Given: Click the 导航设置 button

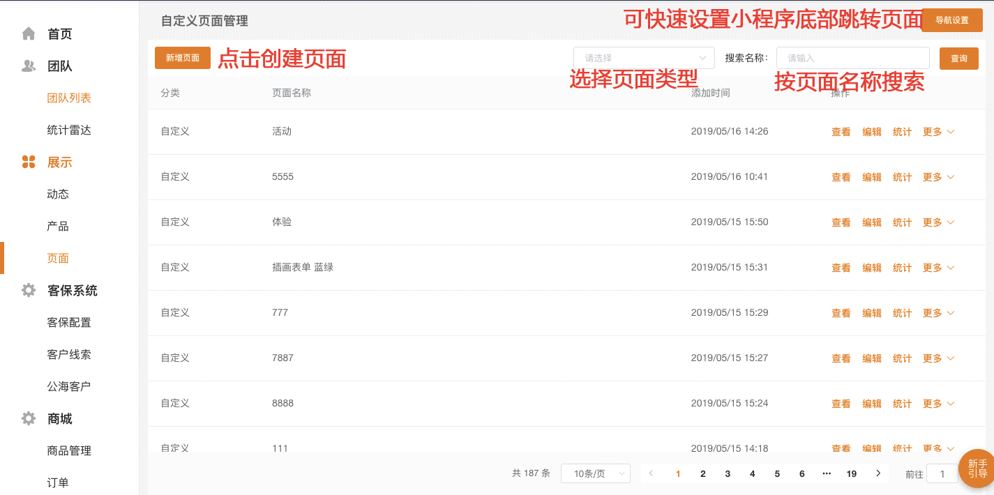Looking at the screenshot, I should pyautogui.click(x=951, y=20).
